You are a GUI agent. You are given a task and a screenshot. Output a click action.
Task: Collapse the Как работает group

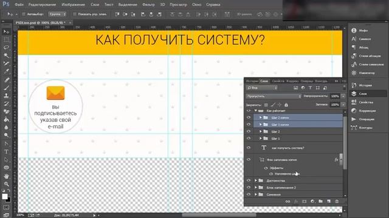[x=256, y=111]
